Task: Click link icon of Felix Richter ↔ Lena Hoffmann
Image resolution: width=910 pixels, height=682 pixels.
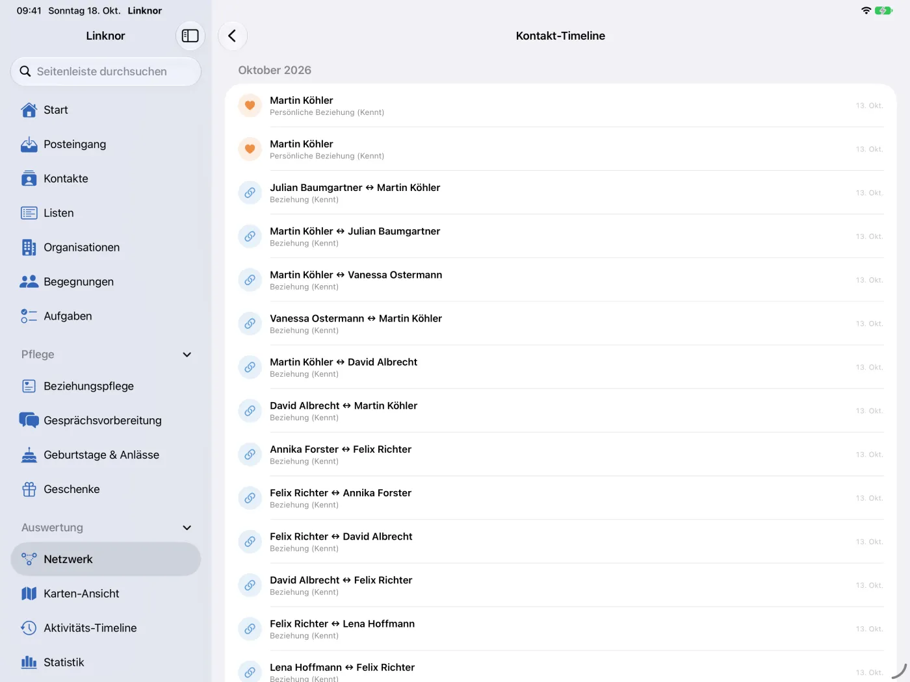Action: click(250, 629)
